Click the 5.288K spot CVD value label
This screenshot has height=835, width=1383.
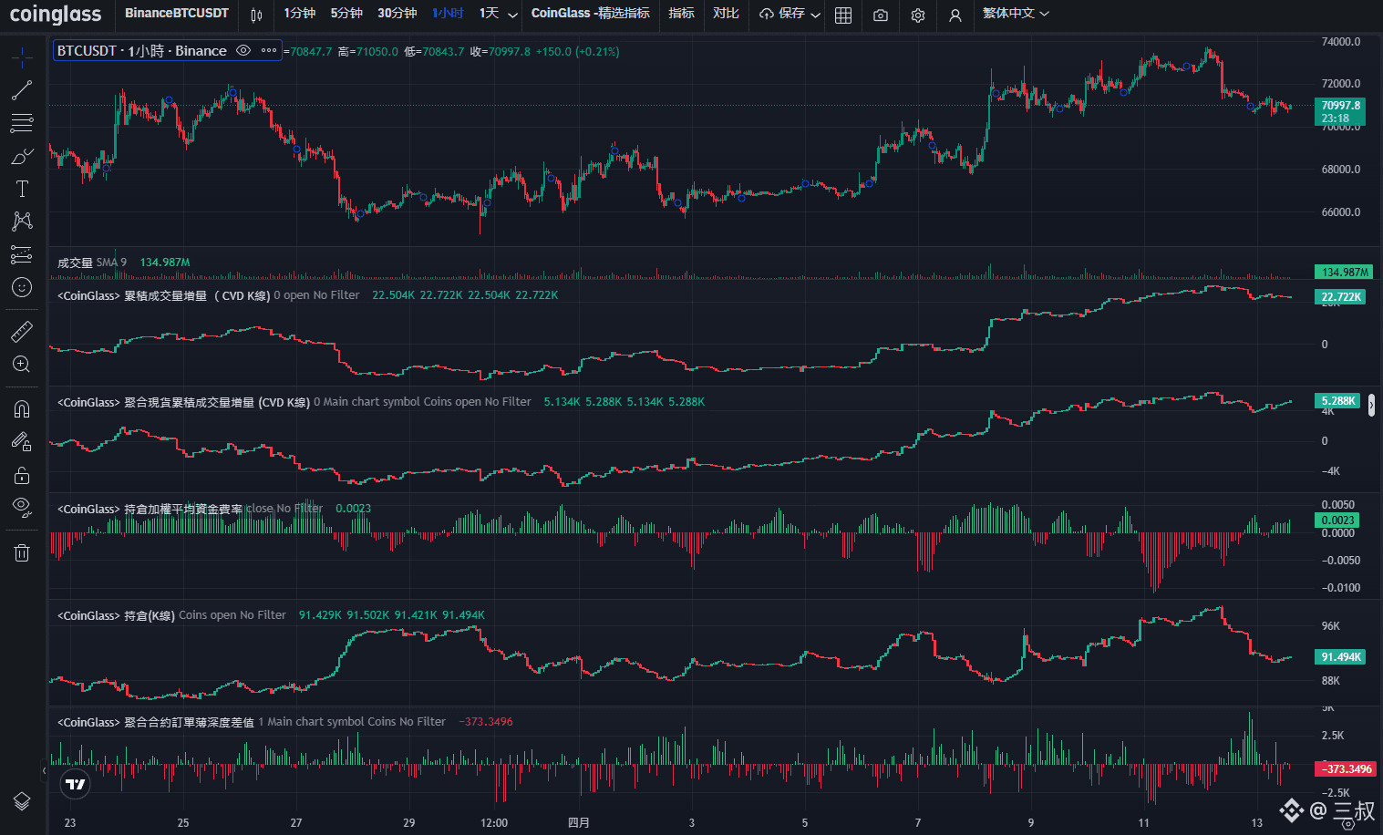(x=1337, y=401)
